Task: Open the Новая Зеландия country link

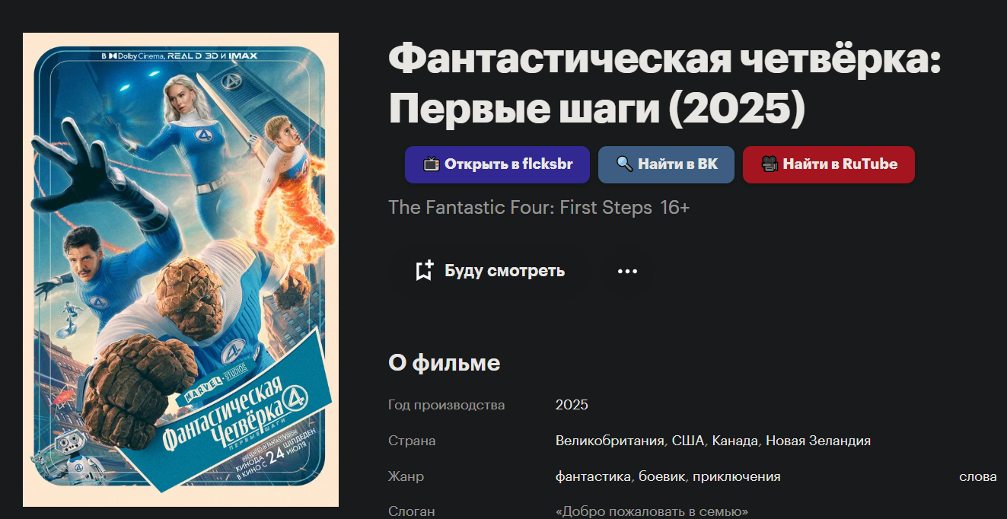Action: (818, 441)
